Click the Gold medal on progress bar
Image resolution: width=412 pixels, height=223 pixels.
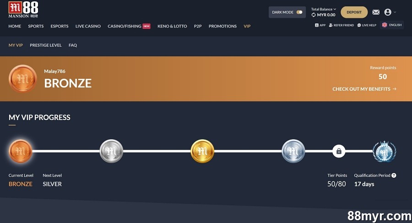[x=202, y=151]
